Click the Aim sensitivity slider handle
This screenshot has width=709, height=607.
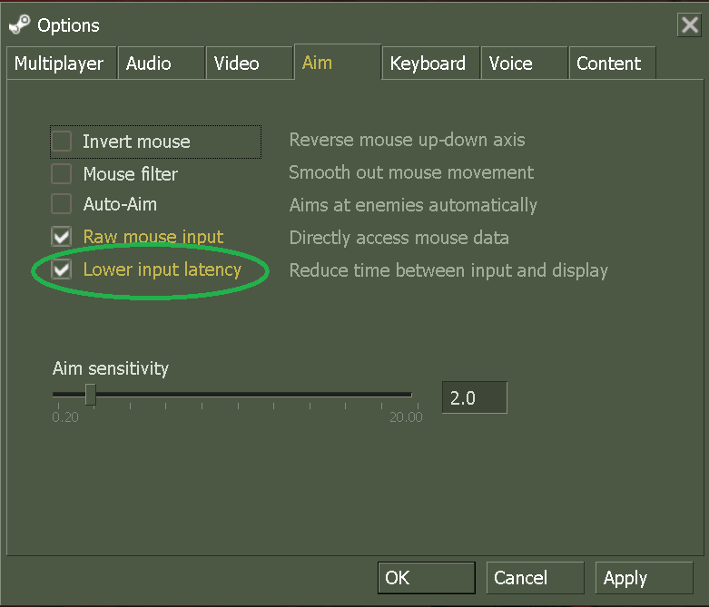pyautogui.click(x=90, y=395)
